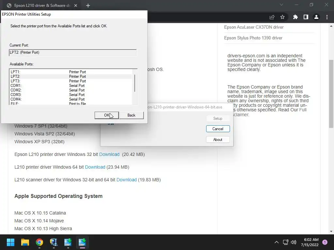Open the Full disclaimer link in the sidebar

point(303,110)
